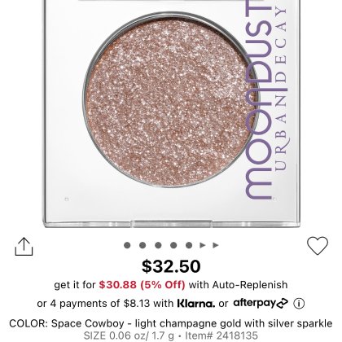The width and height of the screenshot is (342, 342).
Task: Open the payment info circle icon
Action: (299, 303)
